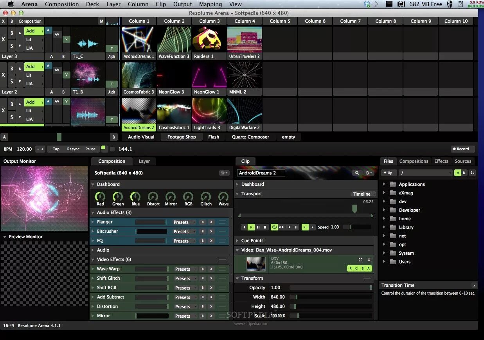Collapse the Audio Effects (3) section
The image size is (484, 340).
coord(93,212)
